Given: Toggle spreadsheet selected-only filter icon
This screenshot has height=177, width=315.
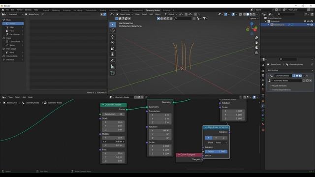Looking at the screenshot, I should [101, 14].
